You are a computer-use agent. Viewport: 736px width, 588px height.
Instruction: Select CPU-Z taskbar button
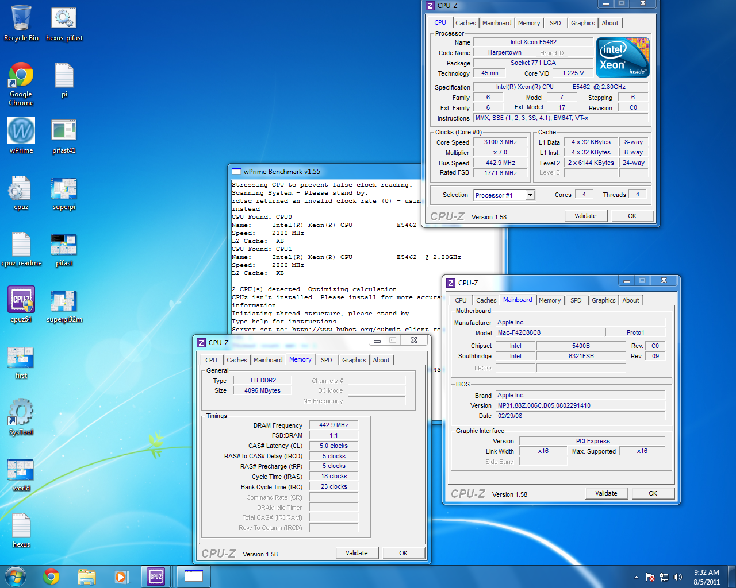point(156,577)
